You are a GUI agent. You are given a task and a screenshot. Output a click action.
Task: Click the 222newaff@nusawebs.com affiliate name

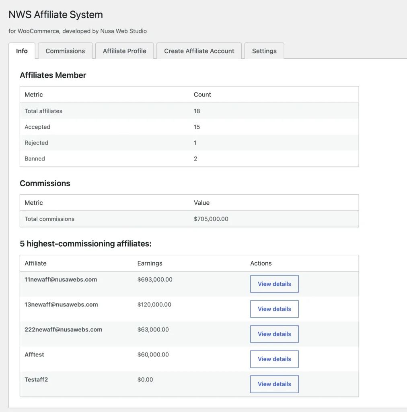tap(63, 330)
